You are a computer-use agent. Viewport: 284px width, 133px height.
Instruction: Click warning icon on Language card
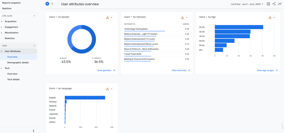[x=107, y=89]
